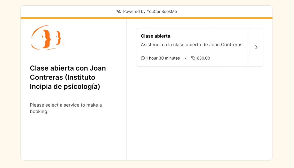Click the "Please select a service" instruction text
The image size is (294, 168).
pos(66,108)
